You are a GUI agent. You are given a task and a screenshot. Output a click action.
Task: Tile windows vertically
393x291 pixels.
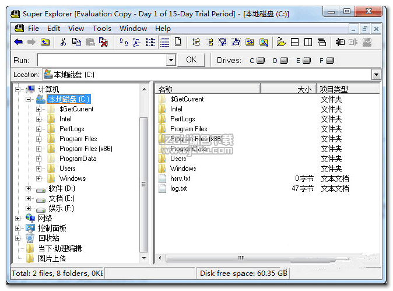point(308,42)
